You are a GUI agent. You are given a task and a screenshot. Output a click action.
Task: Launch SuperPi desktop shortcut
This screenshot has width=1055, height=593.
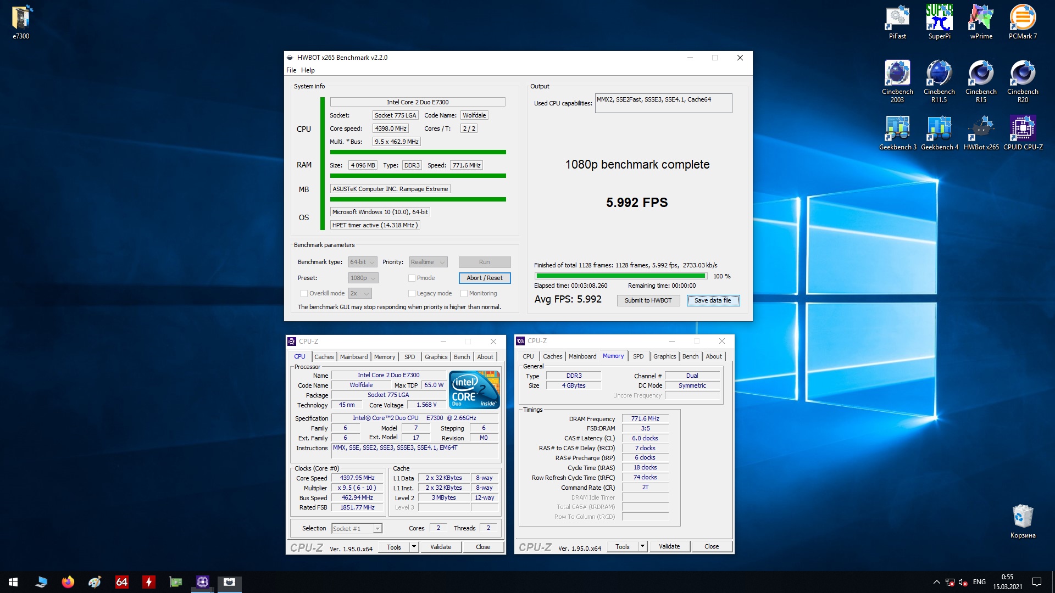point(939,22)
